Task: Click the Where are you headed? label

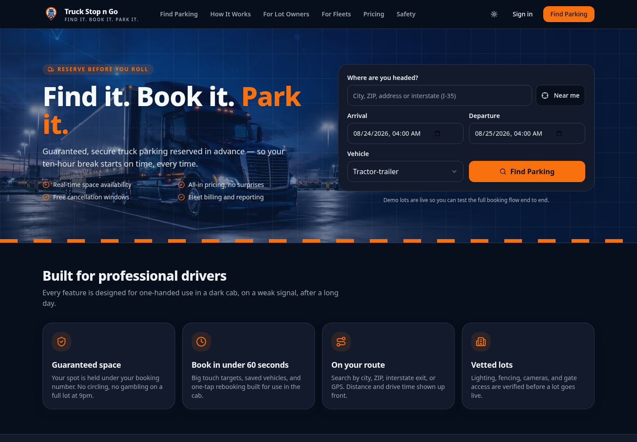Action: coord(383,78)
